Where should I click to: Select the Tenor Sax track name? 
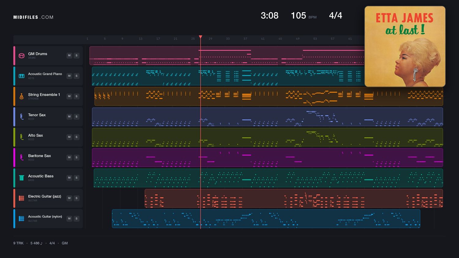coord(37,115)
